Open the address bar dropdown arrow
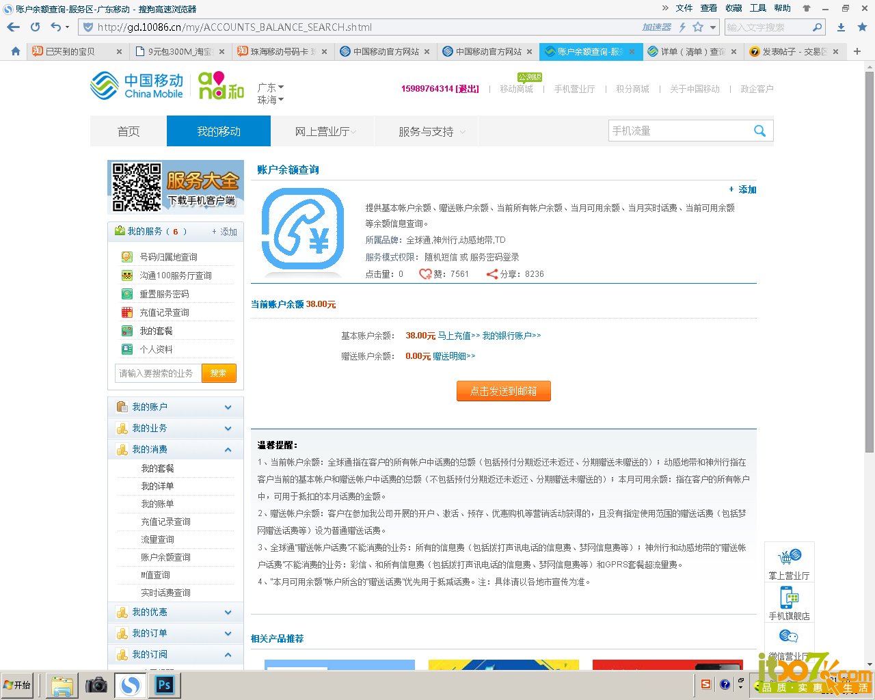The height and width of the screenshot is (700, 875). [713, 27]
